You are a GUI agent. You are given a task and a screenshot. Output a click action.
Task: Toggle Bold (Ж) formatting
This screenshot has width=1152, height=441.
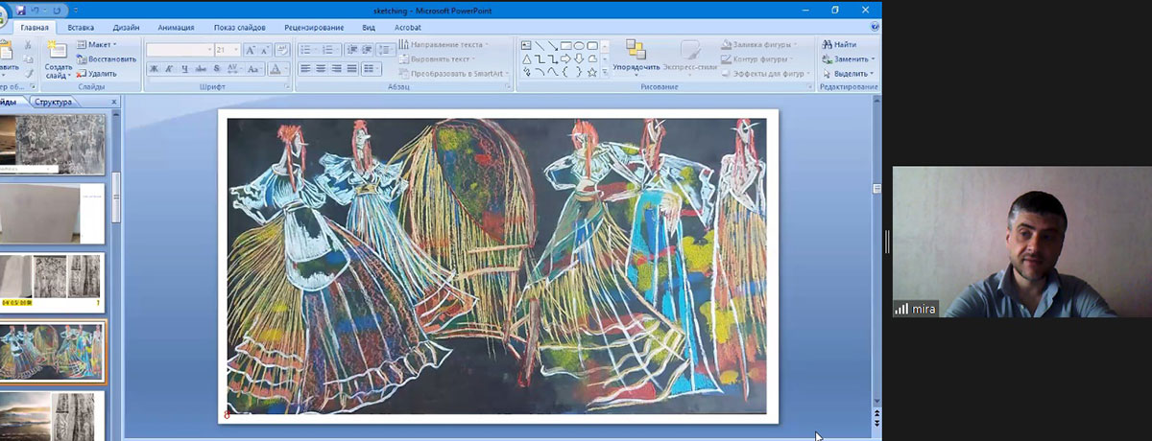[154, 69]
